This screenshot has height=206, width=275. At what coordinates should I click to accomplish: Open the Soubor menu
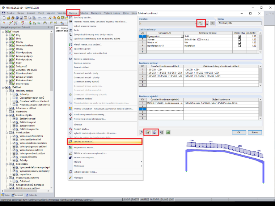point(11,13)
